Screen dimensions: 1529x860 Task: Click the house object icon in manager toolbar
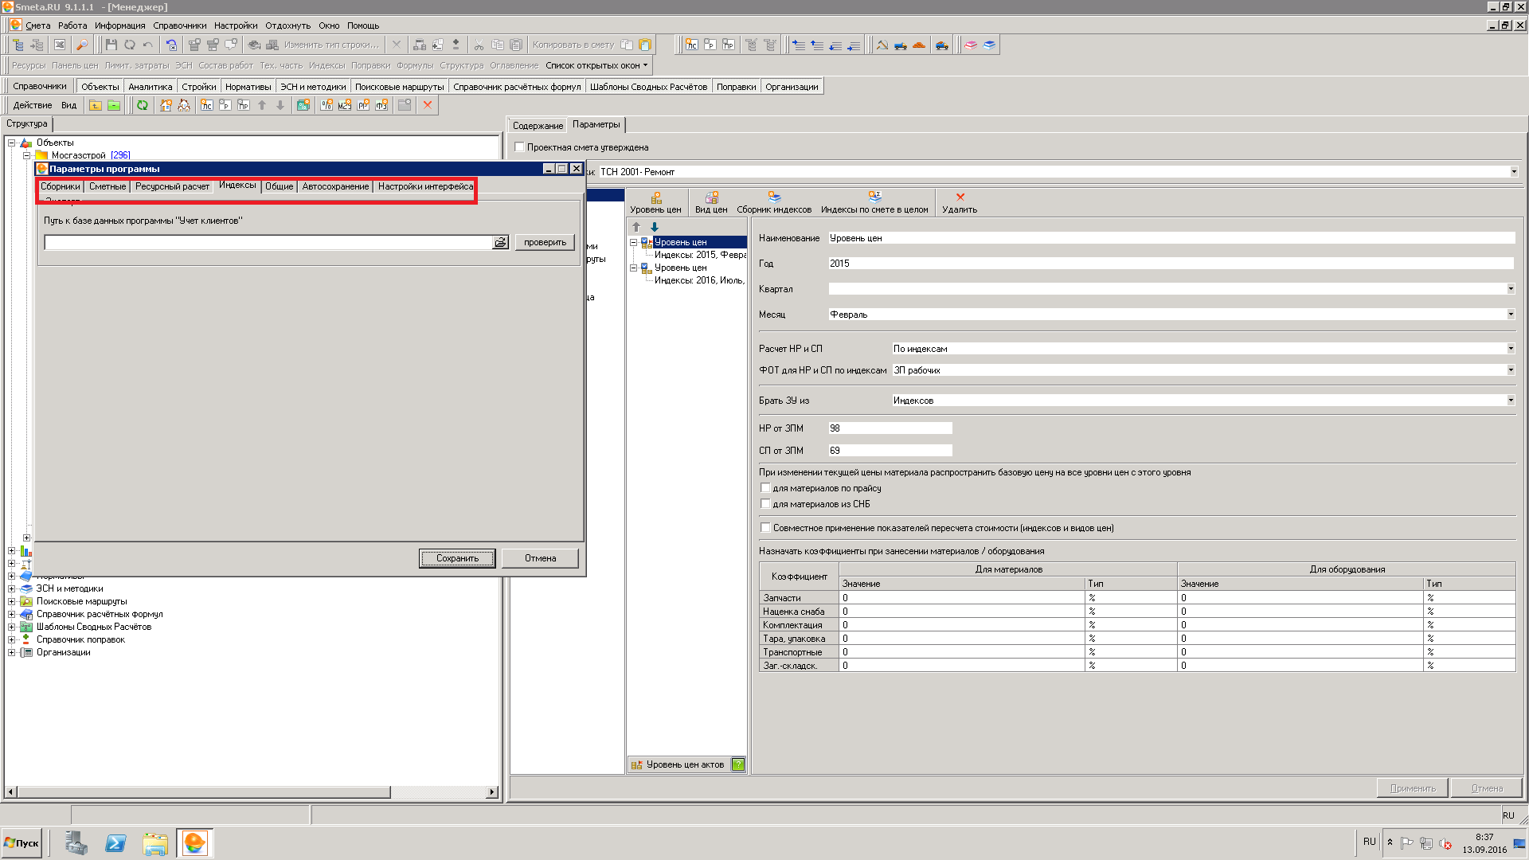166,105
